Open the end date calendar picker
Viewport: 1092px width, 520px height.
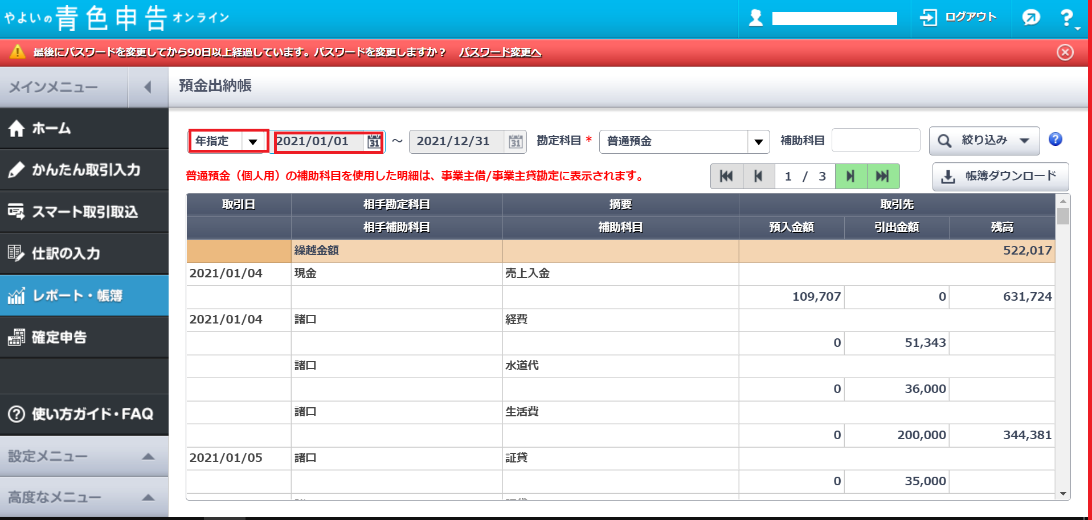515,142
